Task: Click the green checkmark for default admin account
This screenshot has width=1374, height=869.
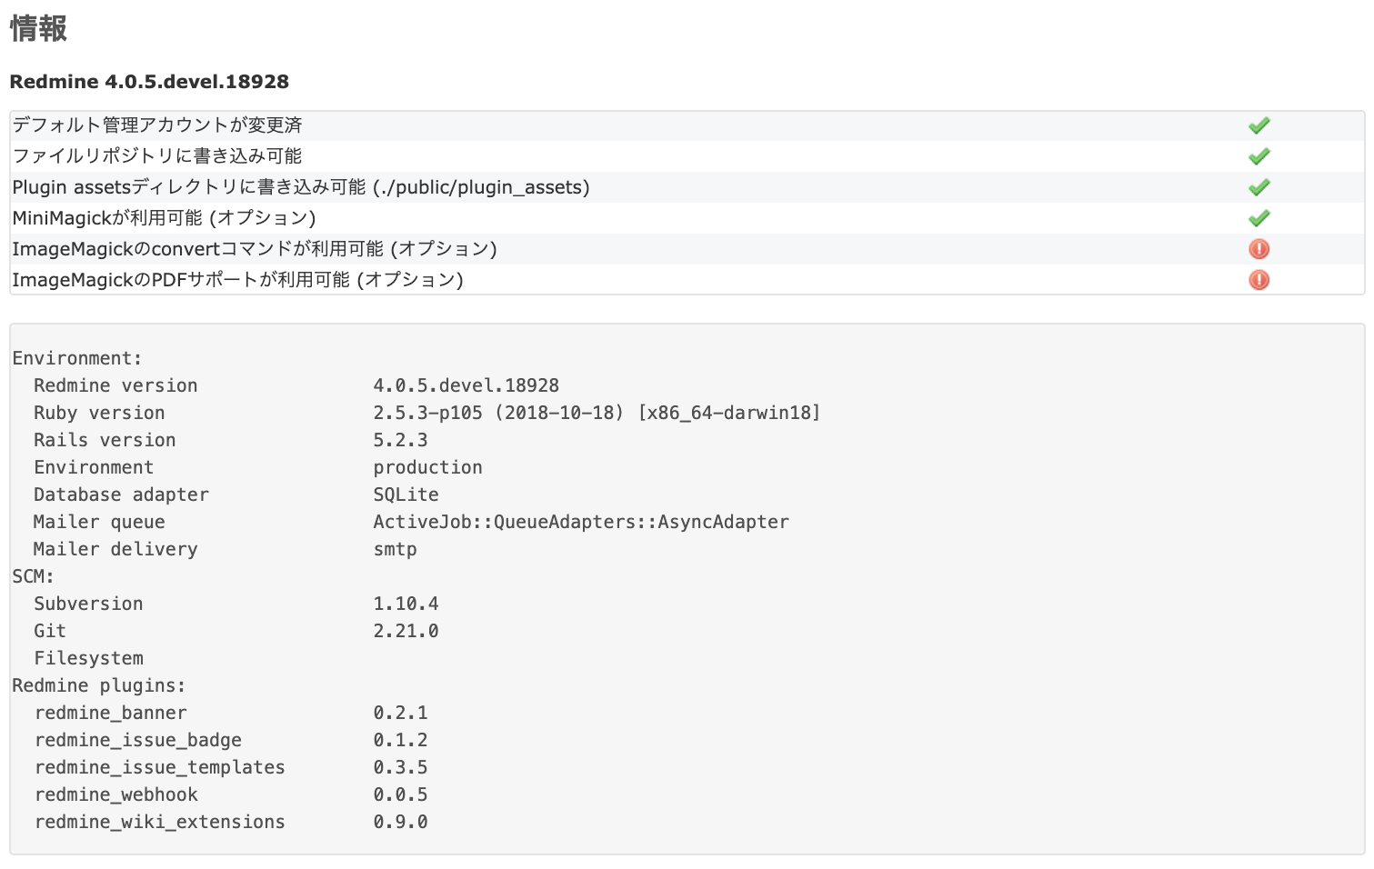Action: [x=1259, y=125]
